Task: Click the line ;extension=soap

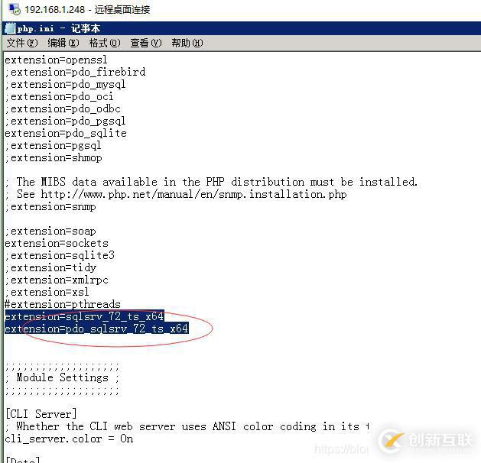Action: tap(50, 231)
